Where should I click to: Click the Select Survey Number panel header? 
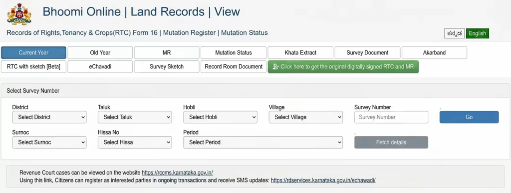(255, 91)
